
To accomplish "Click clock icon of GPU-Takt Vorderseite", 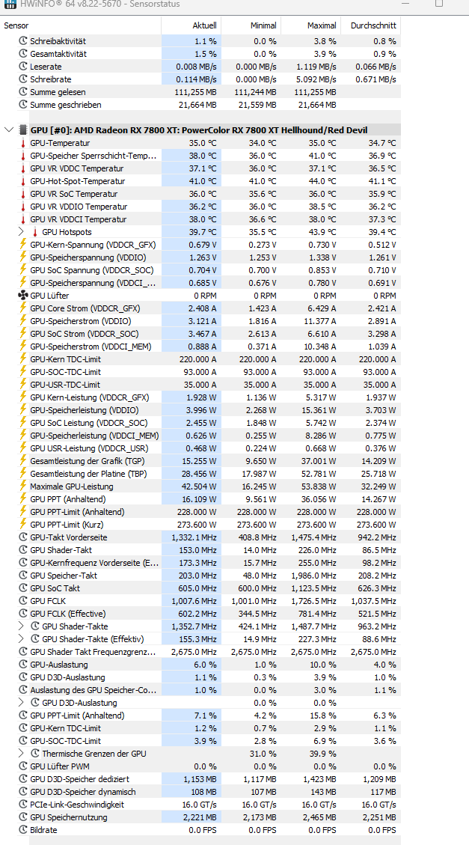I will tap(23, 537).
